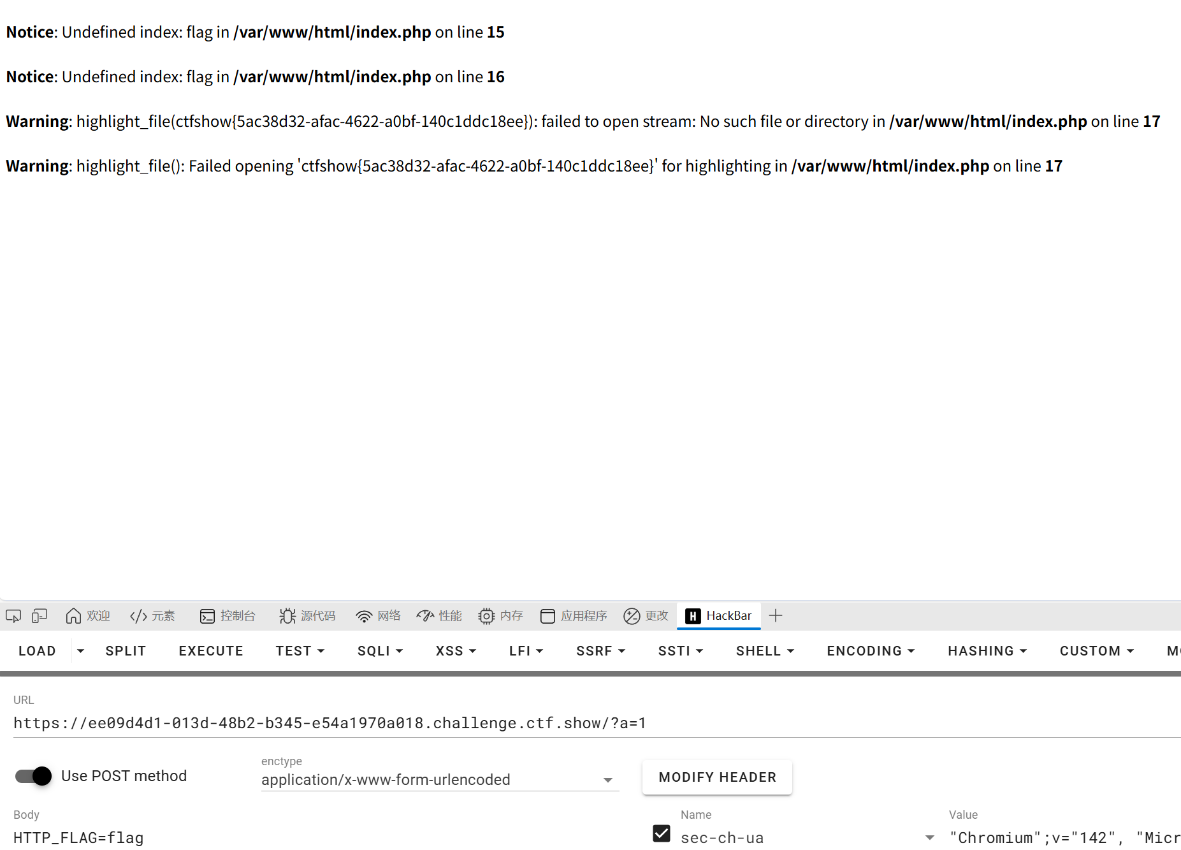Screen dimensions: 1181x850
Task: Click into the URL input field
Action: (x=597, y=723)
